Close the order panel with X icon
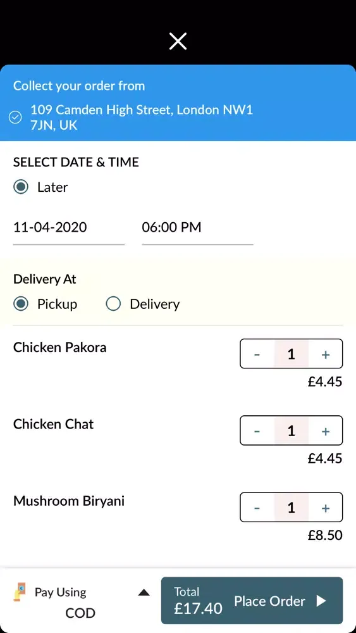The width and height of the screenshot is (356, 633). click(x=178, y=41)
